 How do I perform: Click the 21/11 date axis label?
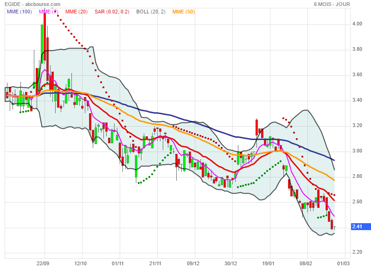coord(155,263)
